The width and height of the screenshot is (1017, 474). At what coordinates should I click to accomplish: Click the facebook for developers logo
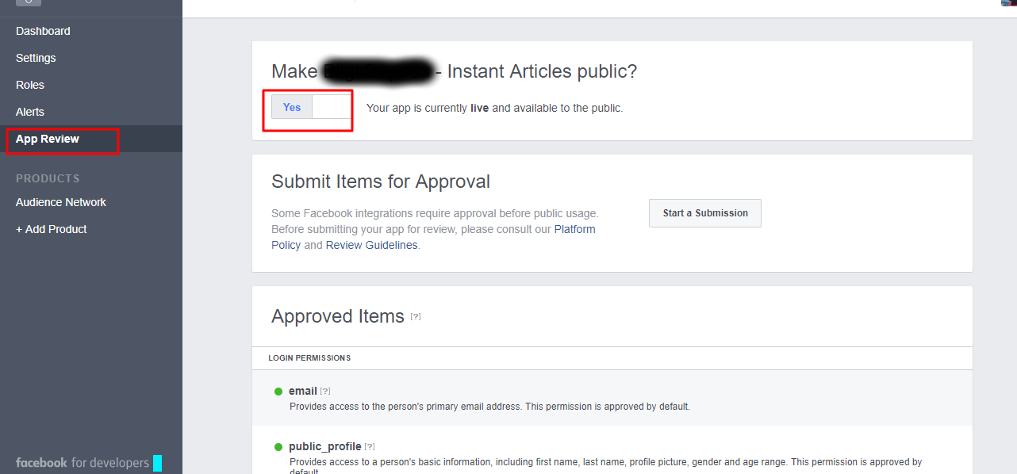[82, 463]
